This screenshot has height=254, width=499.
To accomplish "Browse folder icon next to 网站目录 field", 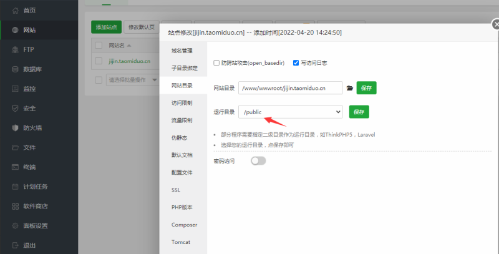I will [350, 88].
